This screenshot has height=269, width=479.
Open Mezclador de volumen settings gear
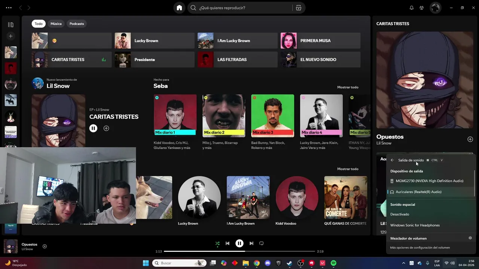(x=470, y=238)
